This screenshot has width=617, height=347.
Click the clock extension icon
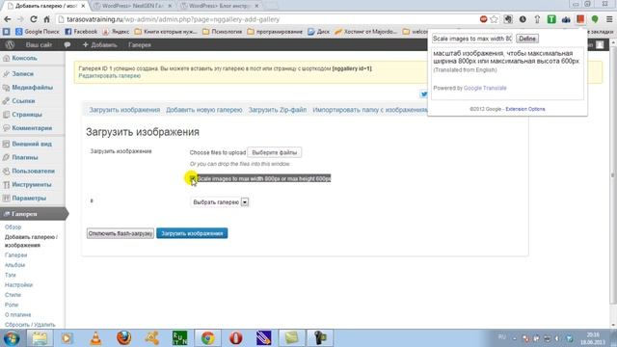[x=523, y=19]
